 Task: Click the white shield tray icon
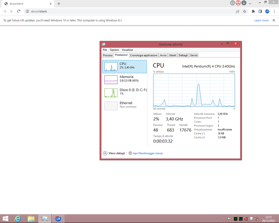[251, 219]
